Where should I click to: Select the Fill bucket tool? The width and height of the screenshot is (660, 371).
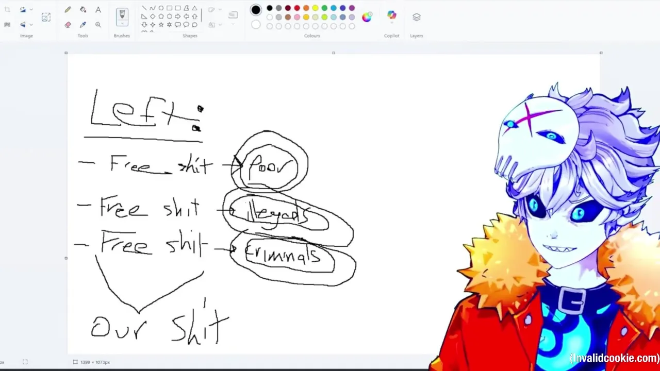point(83,10)
